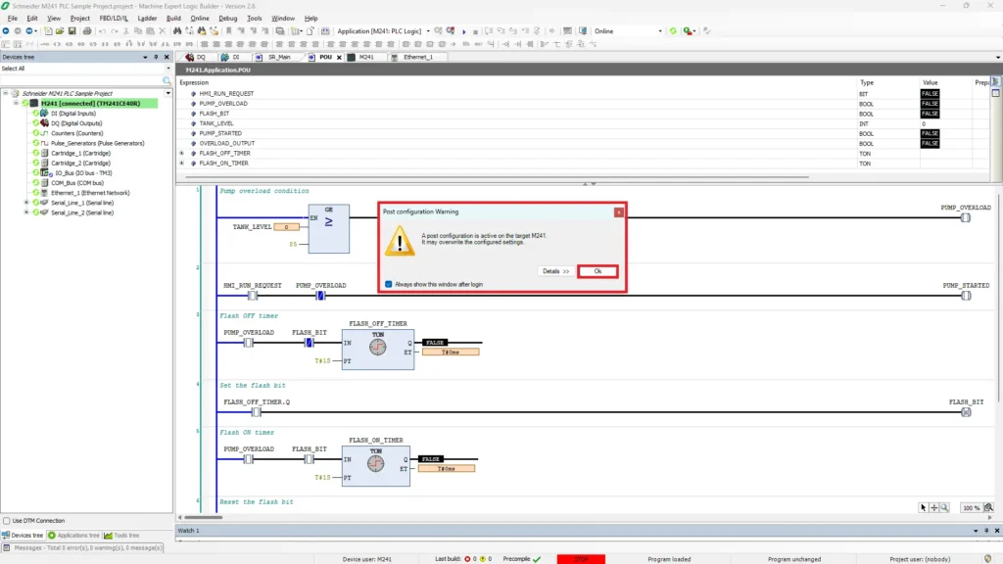Pin the Watch 1 panel
The height and width of the screenshot is (564, 1003).
[x=986, y=531]
